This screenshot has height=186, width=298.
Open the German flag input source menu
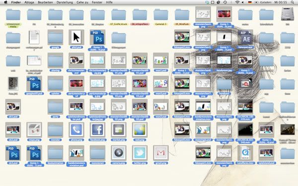[250, 2]
